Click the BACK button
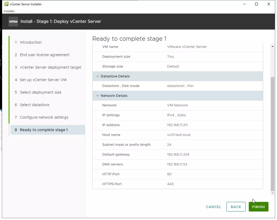Viewport: 277px width, 220px height. click(x=236, y=207)
